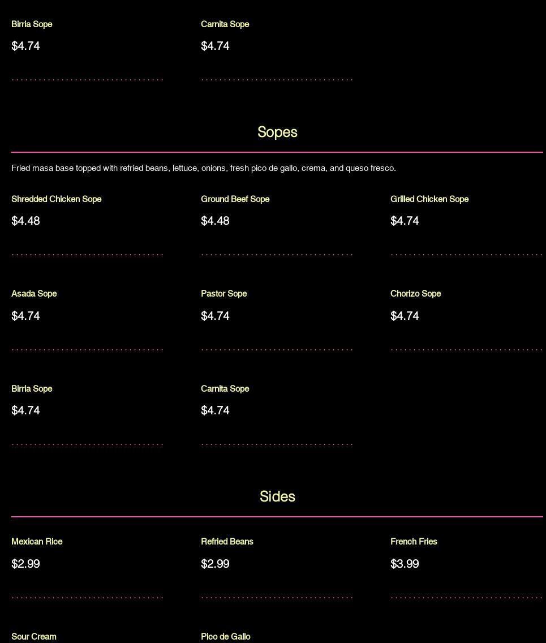The height and width of the screenshot is (643, 546).
Task: Choose the Sour Cream side item
Action: [34, 637]
